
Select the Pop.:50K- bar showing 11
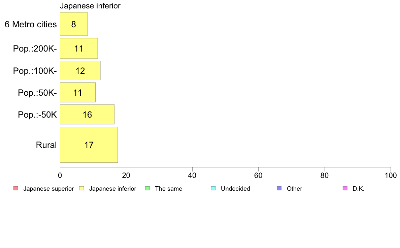78,92
